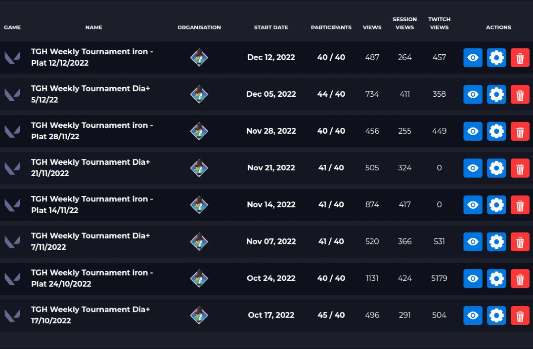View the Dec 05, 2022 tournament via the eye icon

click(473, 94)
